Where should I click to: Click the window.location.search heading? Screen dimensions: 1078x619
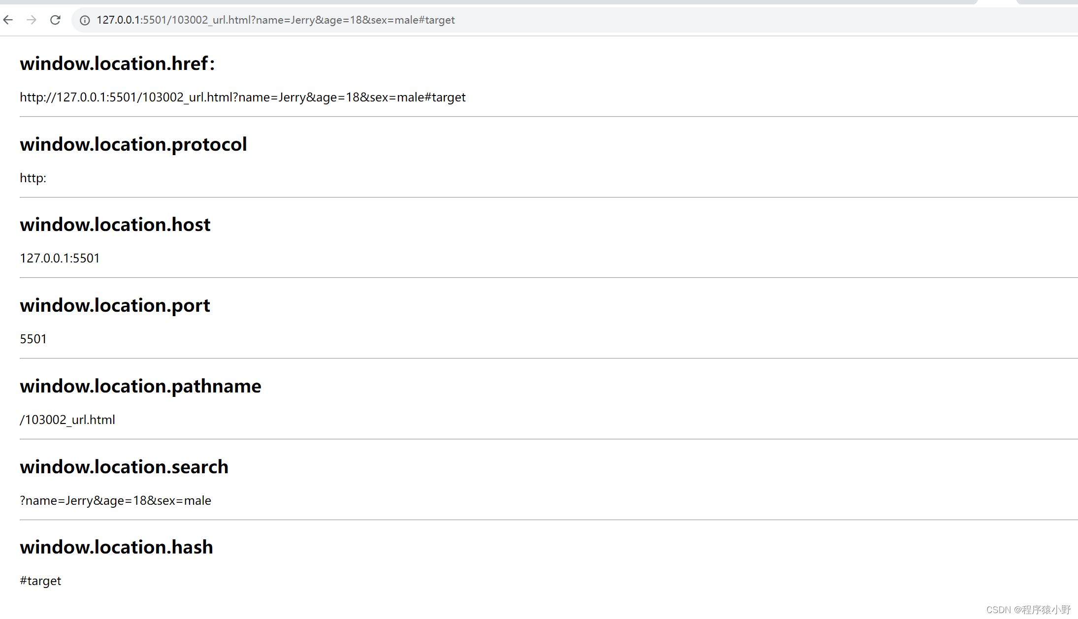[x=124, y=467]
